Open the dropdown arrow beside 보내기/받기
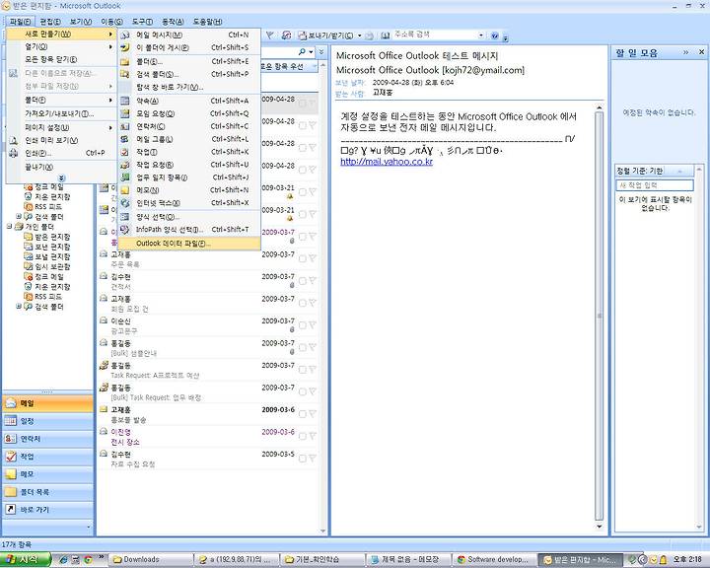The width and height of the screenshot is (710, 568). click(x=360, y=35)
